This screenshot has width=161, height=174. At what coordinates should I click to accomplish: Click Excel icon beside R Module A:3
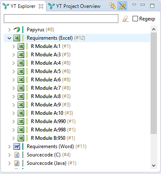pyautogui.click(x=21, y=55)
